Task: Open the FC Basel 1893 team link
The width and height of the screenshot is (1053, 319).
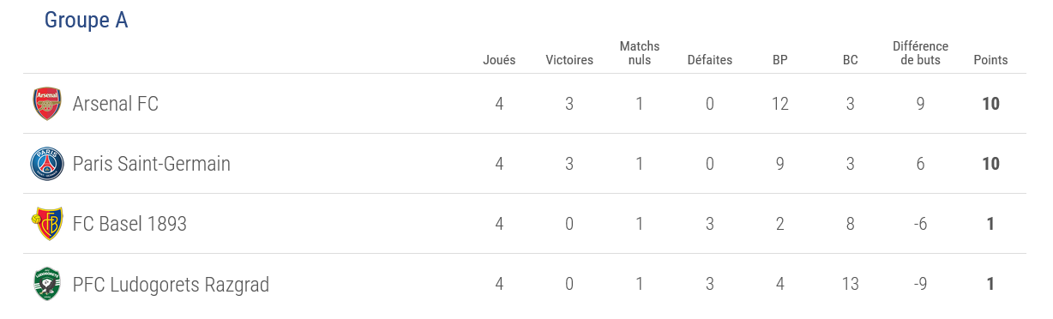Action: coord(129,224)
